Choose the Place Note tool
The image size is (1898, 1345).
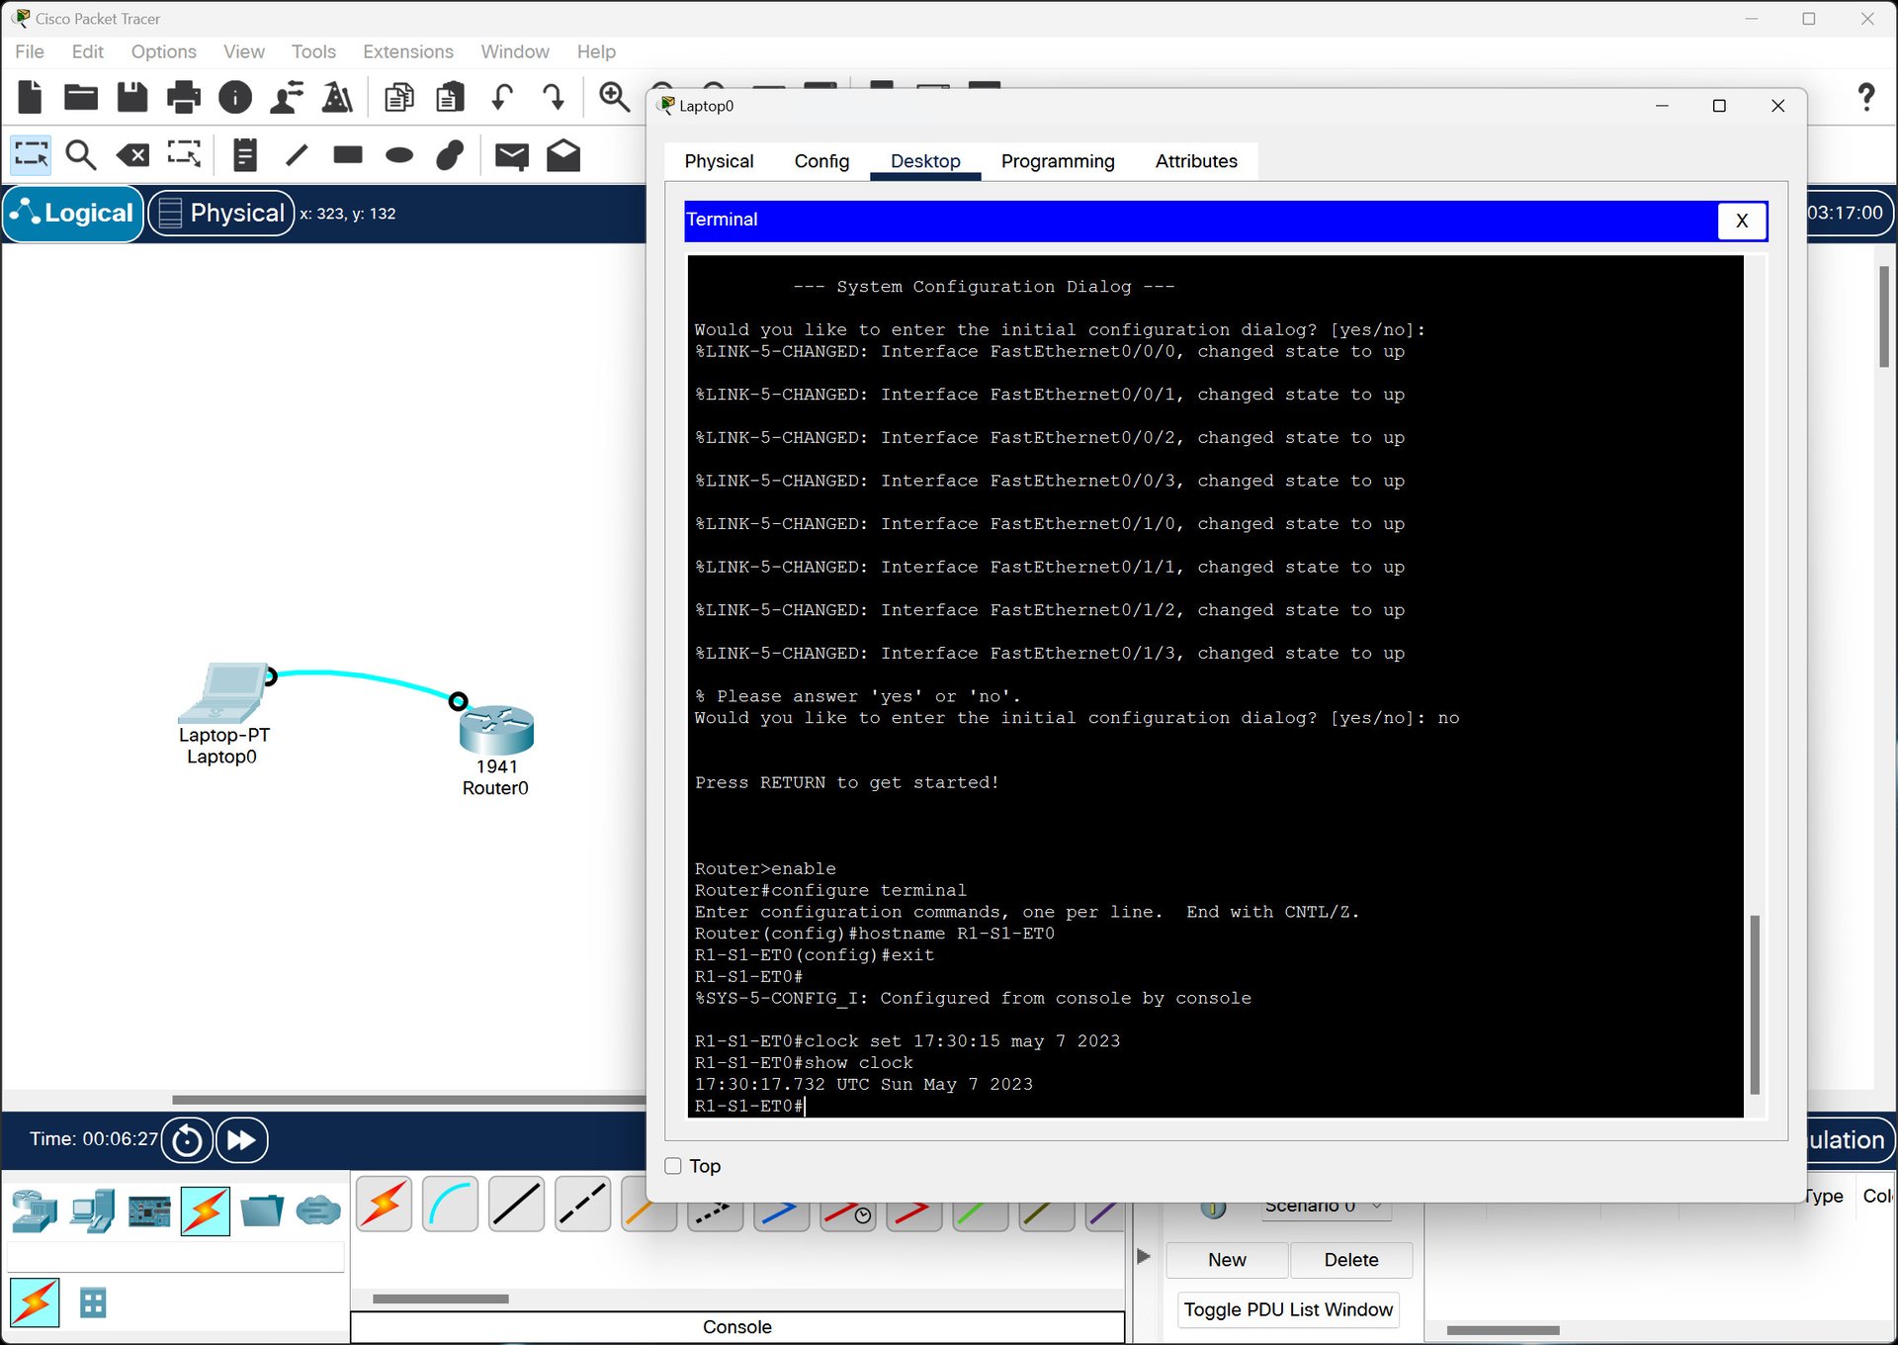click(x=244, y=155)
